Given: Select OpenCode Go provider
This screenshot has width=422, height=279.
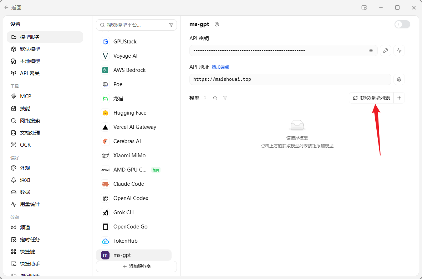Looking at the screenshot, I should [134, 227].
